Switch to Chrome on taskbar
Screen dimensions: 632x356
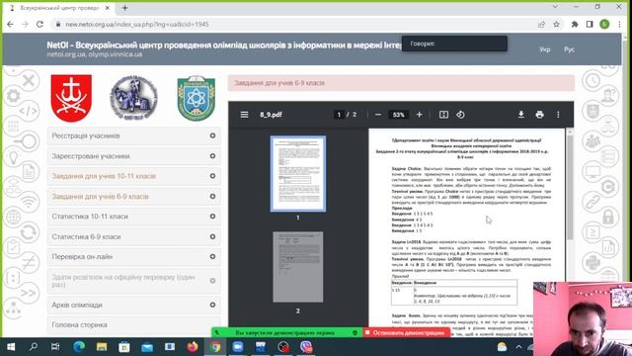215,347
